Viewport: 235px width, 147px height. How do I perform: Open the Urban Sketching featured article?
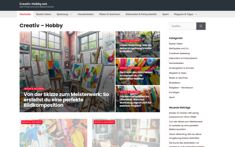tap(136, 48)
